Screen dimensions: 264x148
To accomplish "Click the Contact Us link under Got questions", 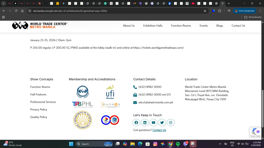I will pos(159,130).
